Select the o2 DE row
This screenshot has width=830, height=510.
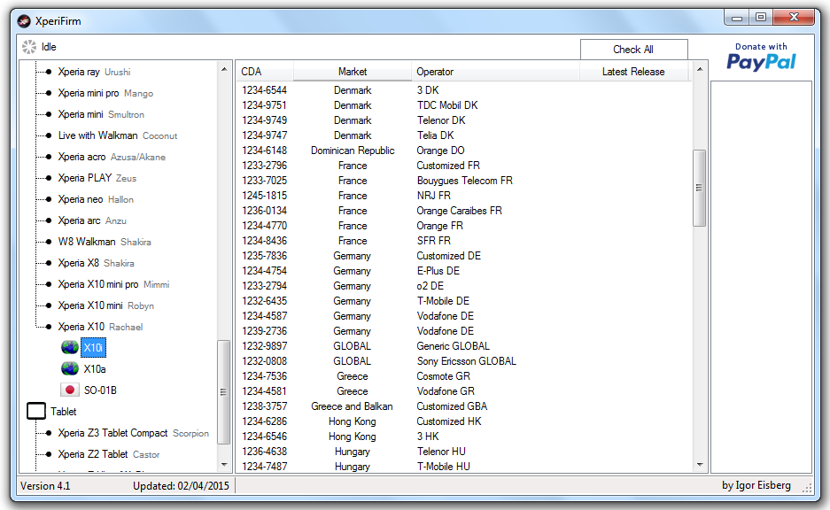[463, 286]
